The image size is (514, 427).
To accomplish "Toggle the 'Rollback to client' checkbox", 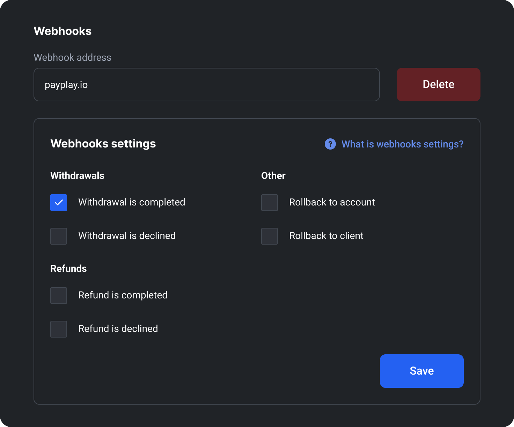I will [270, 236].
